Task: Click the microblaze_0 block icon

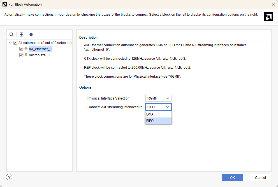Action: point(26,55)
